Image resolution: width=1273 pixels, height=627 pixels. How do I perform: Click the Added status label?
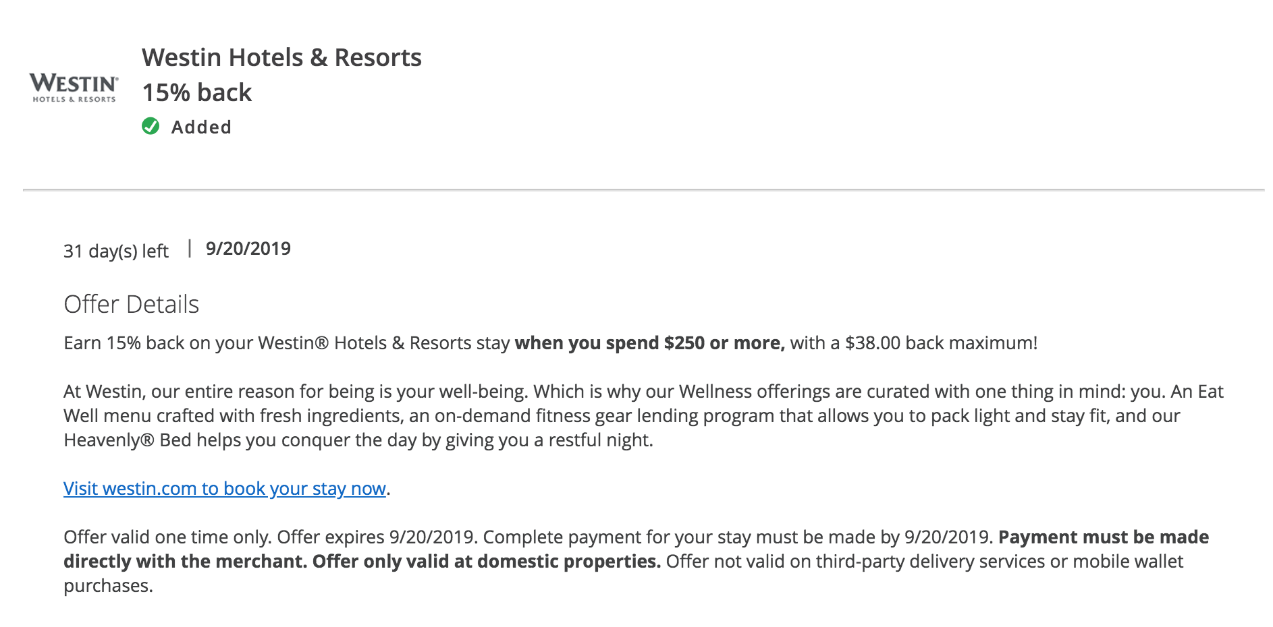click(x=201, y=127)
